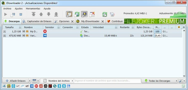Toggle premium lock monitor in the toolbar
This screenshot has height=90, width=188.
(x=84, y=14)
